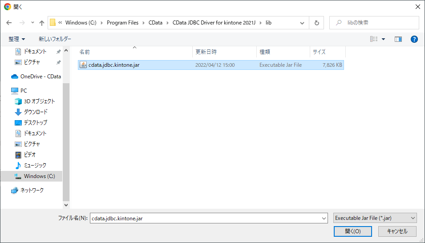Click the folder icon in address bar
The image size is (425, 243).
53,23
